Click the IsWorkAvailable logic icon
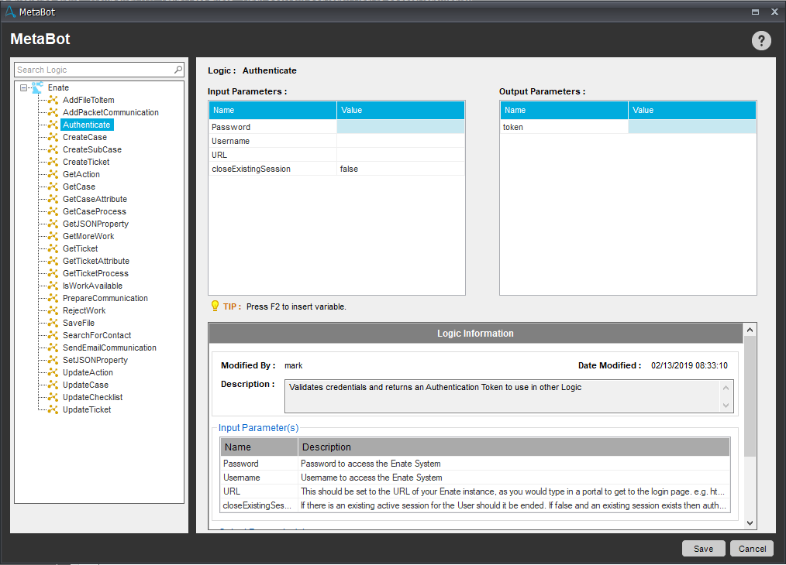The width and height of the screenshot is (786, 565). pos(53,286)
